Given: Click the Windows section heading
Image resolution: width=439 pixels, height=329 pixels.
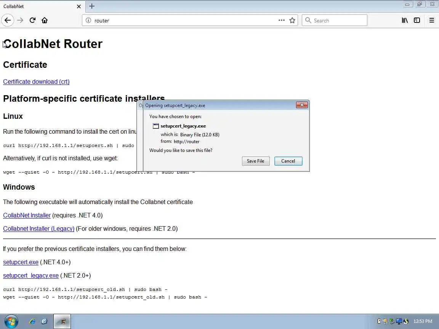Looking at the screenshot, I should [x=19, y=187].
